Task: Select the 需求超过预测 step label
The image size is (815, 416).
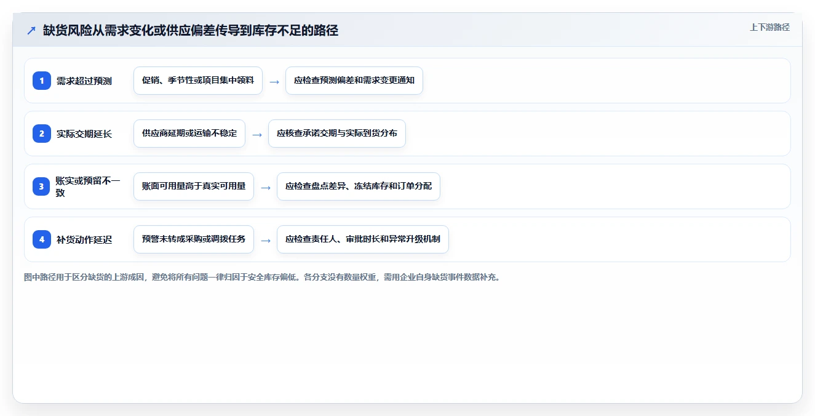Action: [x=84, y=81]
